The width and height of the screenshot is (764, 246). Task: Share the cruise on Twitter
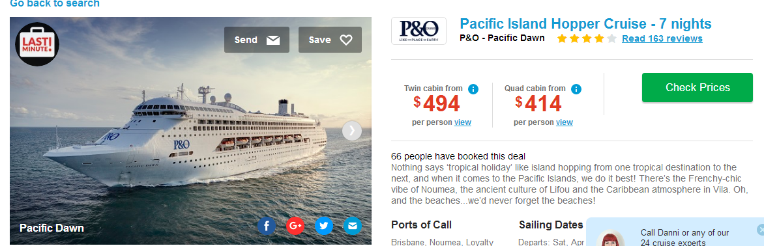(324, 226)
